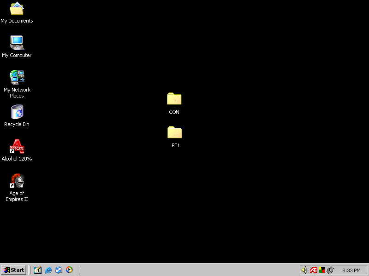369x276 pixels.
Task: Open the volume speaker tray icon
Action: tap(304, 270)
